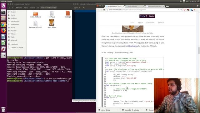Click Connect to Server in Files sidebar
The image size is (200, 113).
17,47
